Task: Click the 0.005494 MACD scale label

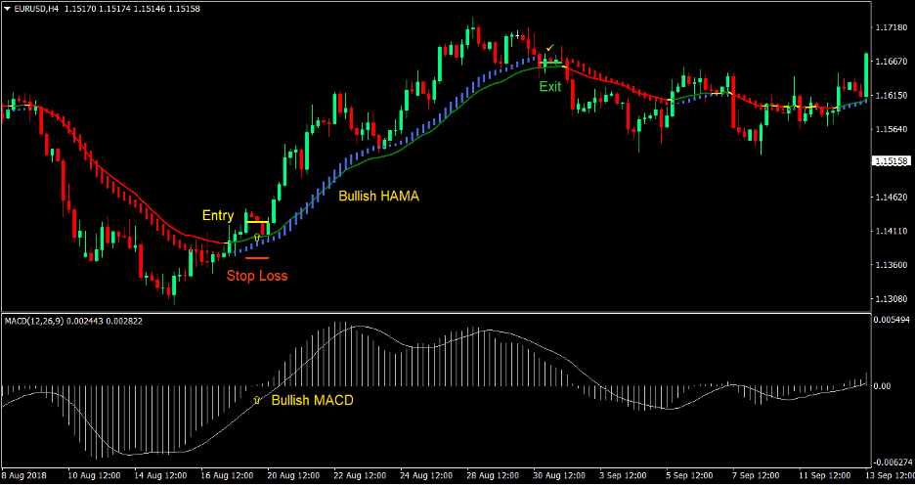Action: [890, 321]
